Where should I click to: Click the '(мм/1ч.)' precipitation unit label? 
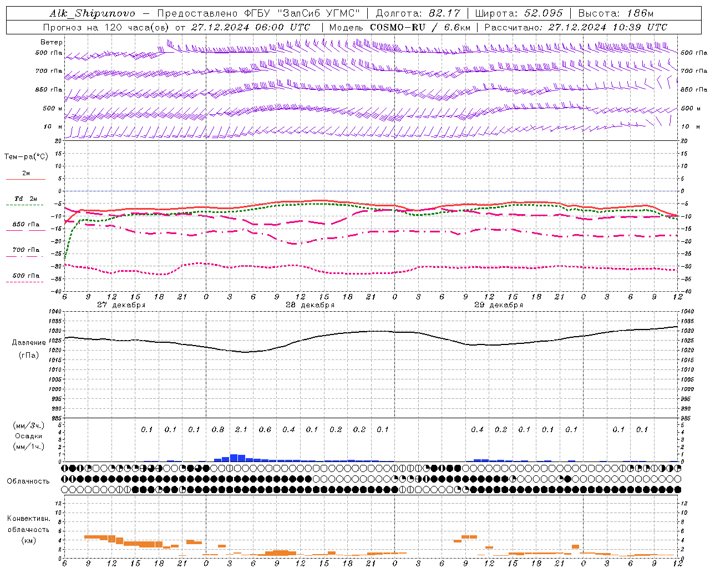coord(29,447)
